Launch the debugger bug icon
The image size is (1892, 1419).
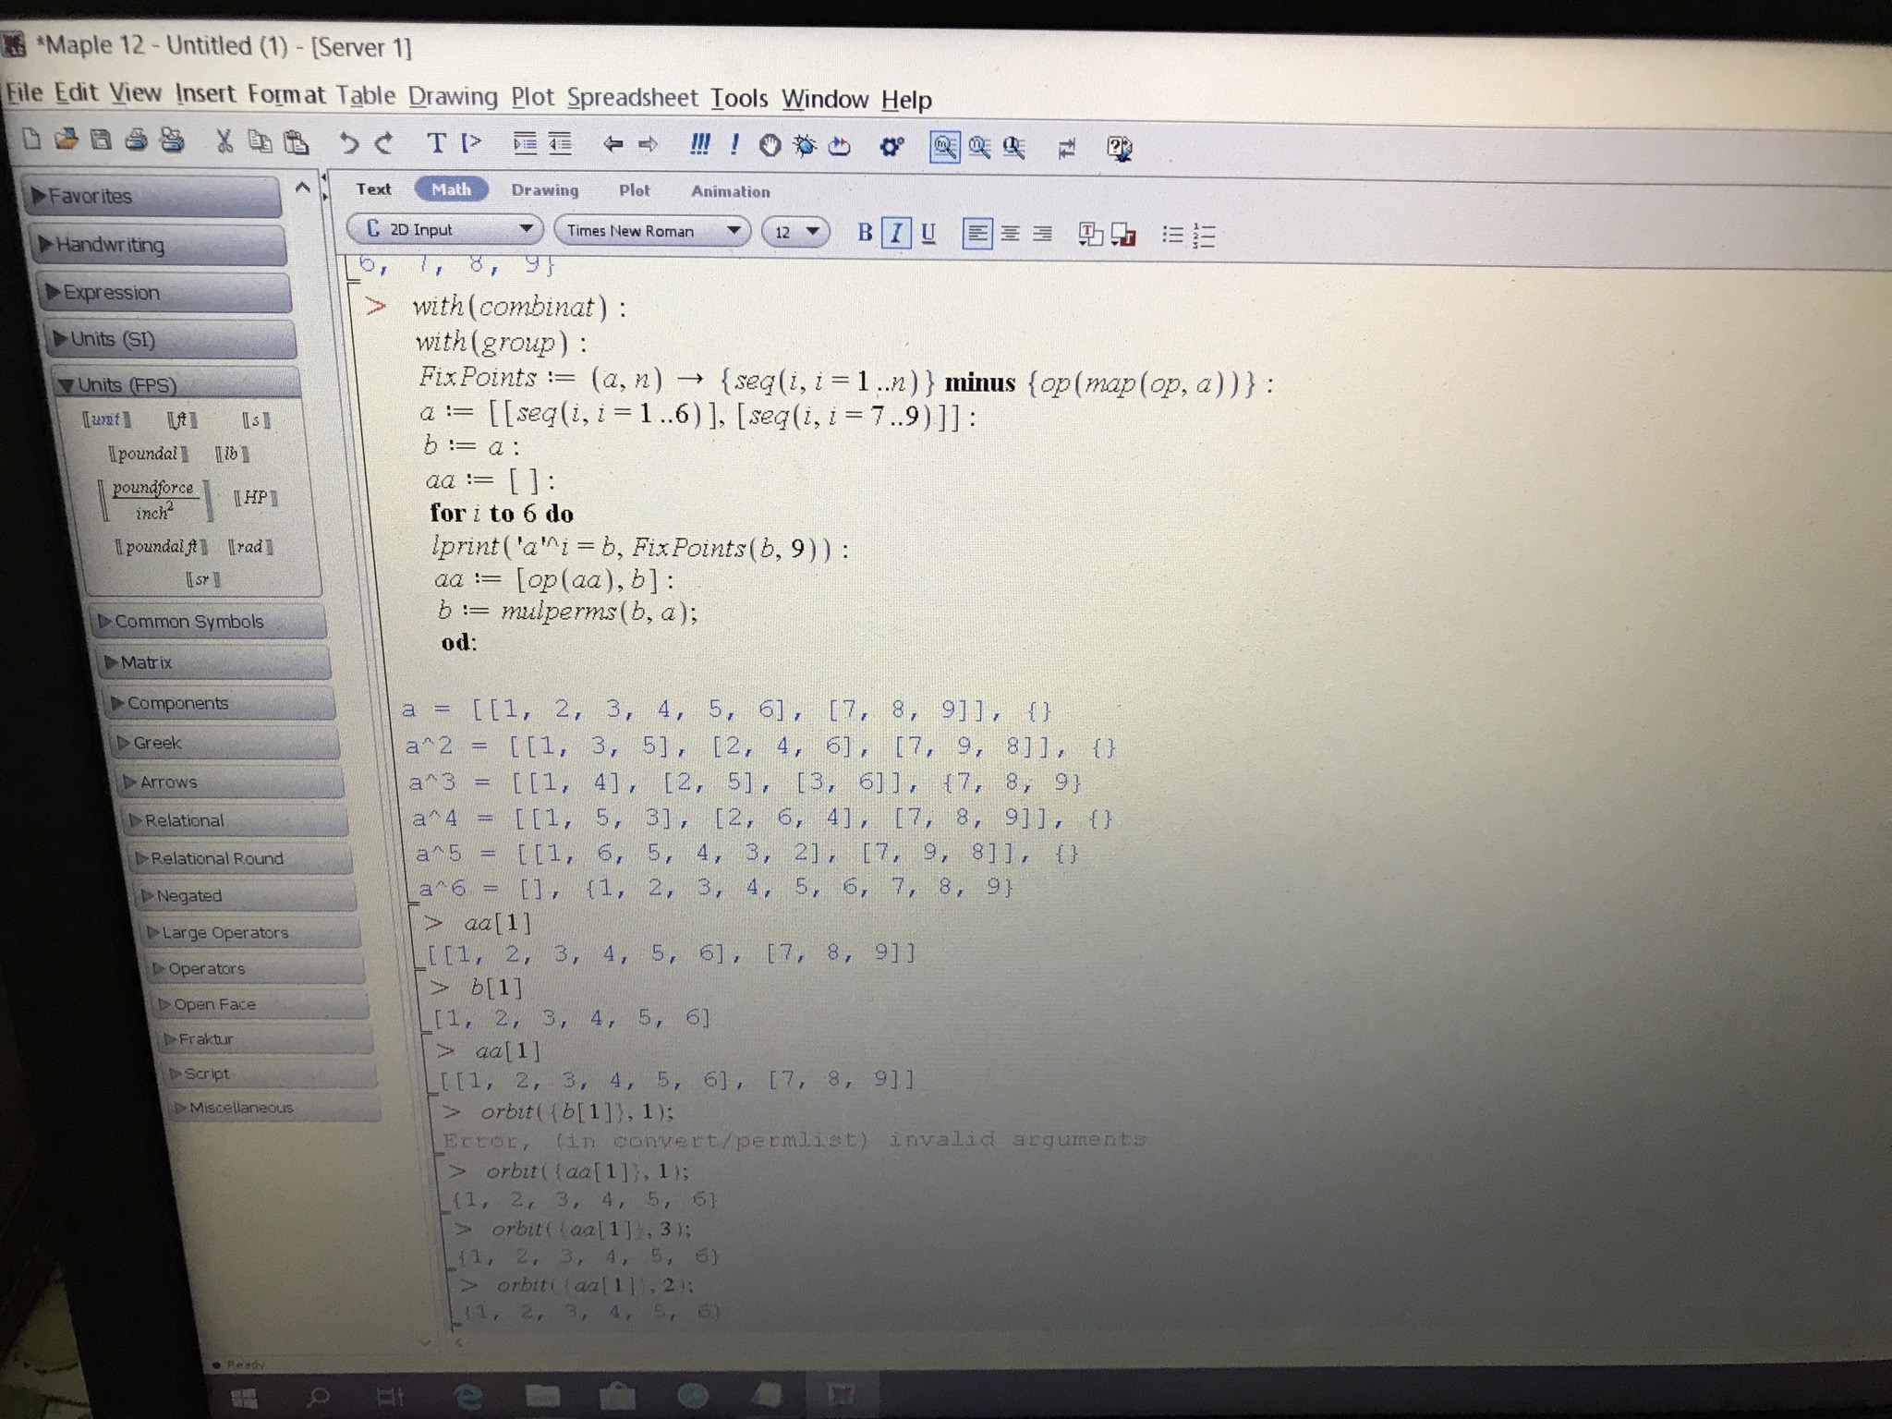click(x=805, y=145)
